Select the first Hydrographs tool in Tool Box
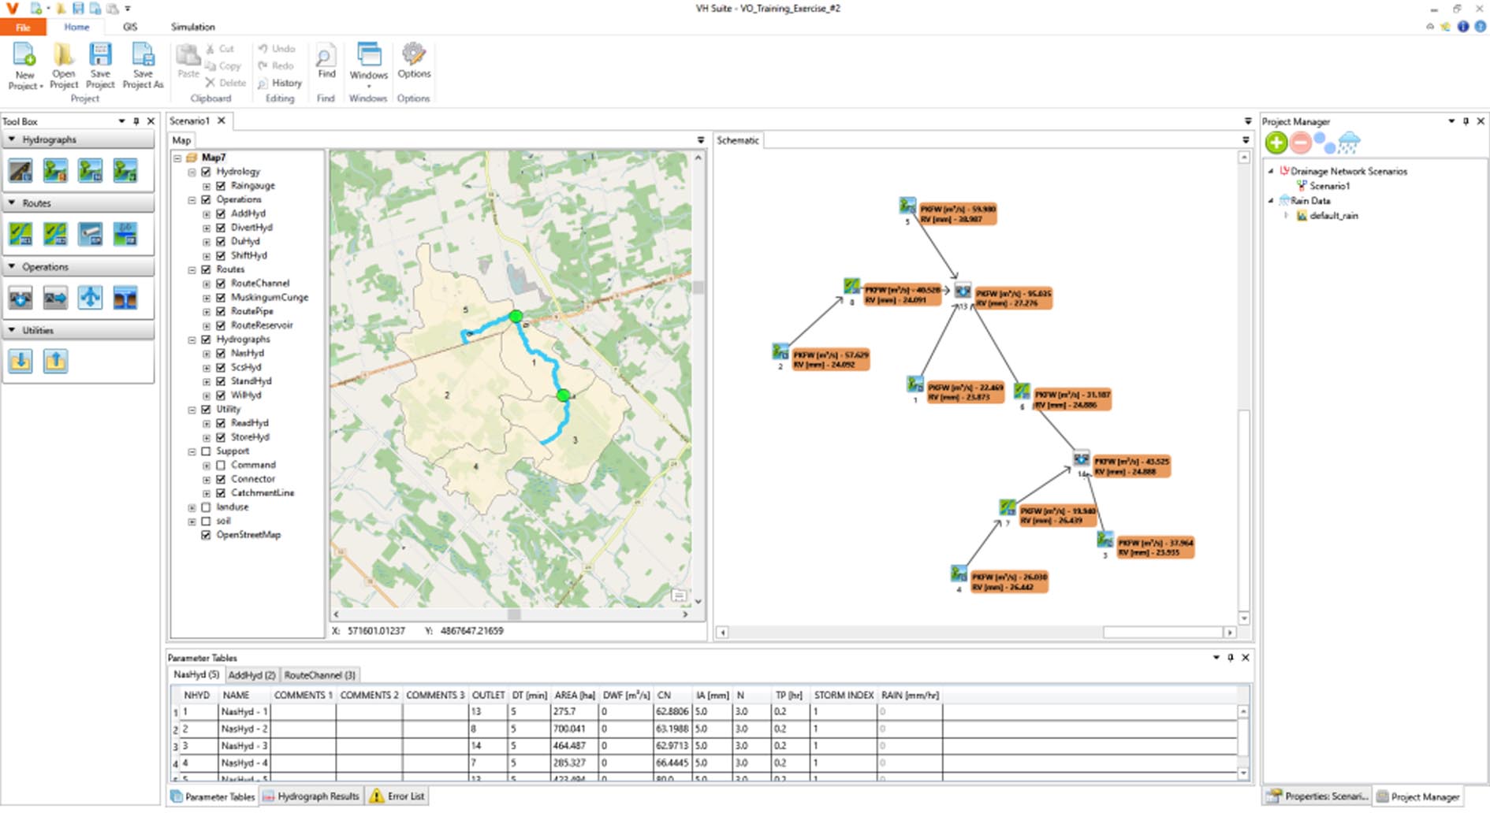Viewport: 1490px width, 813px height. (20, 170)
